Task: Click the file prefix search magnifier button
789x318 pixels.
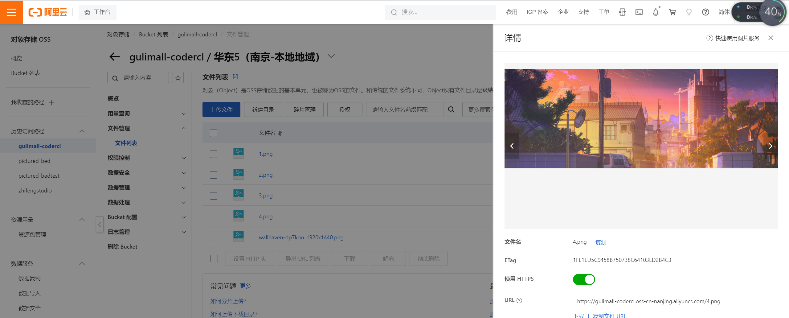Action: coord(451,109)
